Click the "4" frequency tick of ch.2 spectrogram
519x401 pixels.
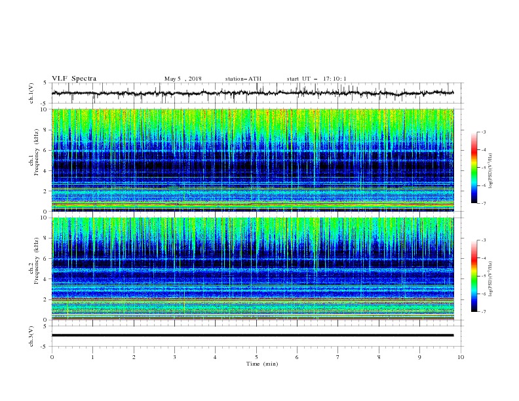tap(45, 279)
